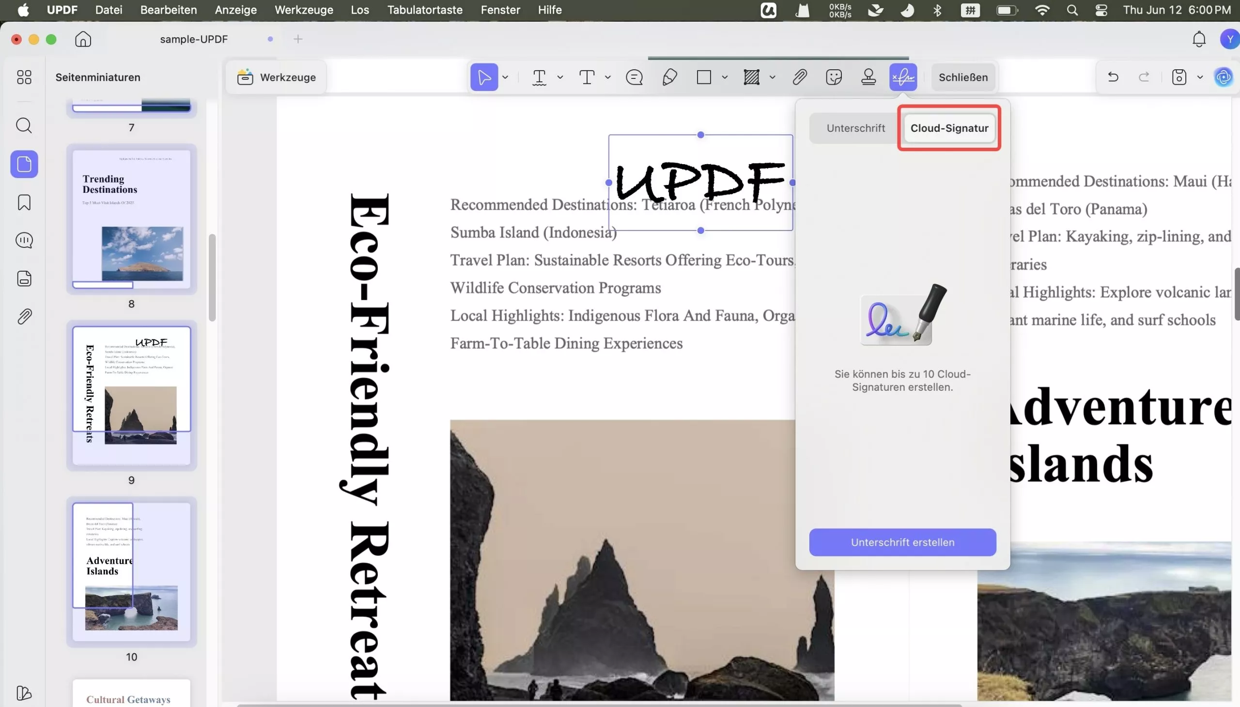Select the rectangle shape tool
The width and height of the screenshot is (1240, 707).
pos(704,77)
